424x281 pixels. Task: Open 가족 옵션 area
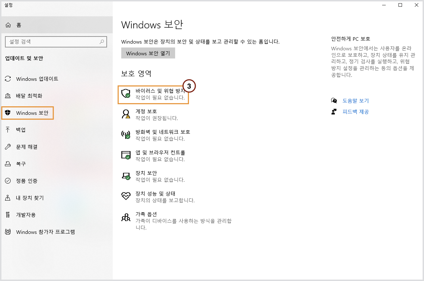click(176, 220)
